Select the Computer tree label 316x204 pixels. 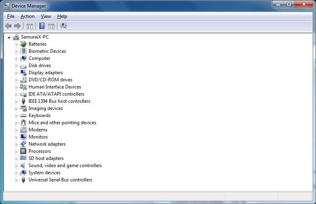(39, 58)
